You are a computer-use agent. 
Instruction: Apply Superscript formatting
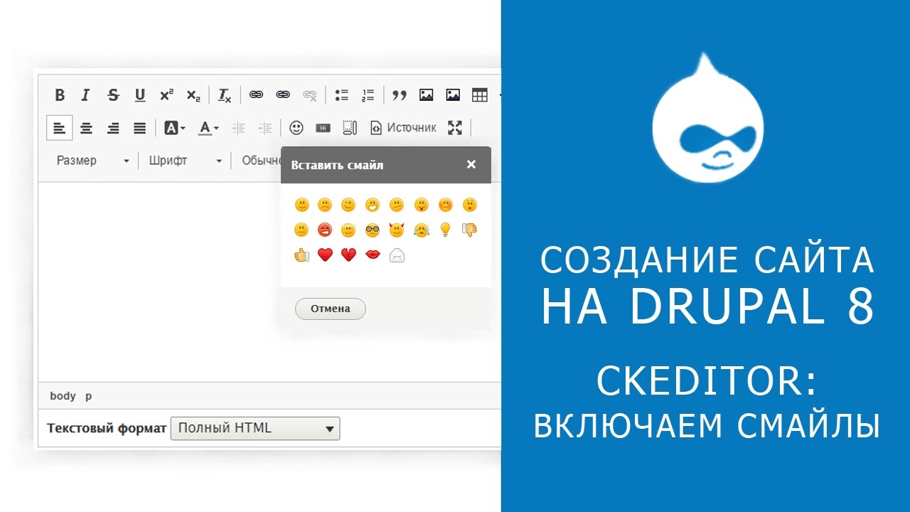tap(166, 95)
